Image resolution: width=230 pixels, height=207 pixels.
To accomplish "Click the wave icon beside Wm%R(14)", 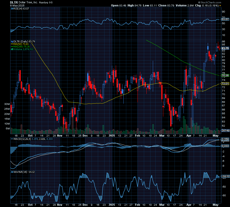I will 12,172.
